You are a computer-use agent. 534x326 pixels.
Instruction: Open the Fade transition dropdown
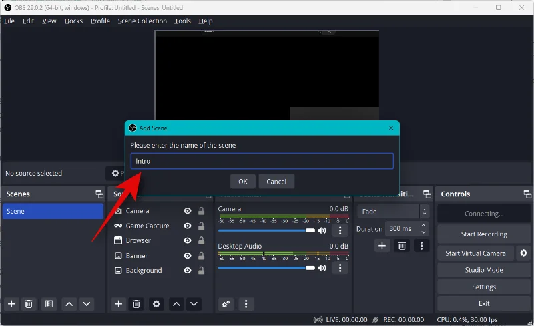click(393, 212)
